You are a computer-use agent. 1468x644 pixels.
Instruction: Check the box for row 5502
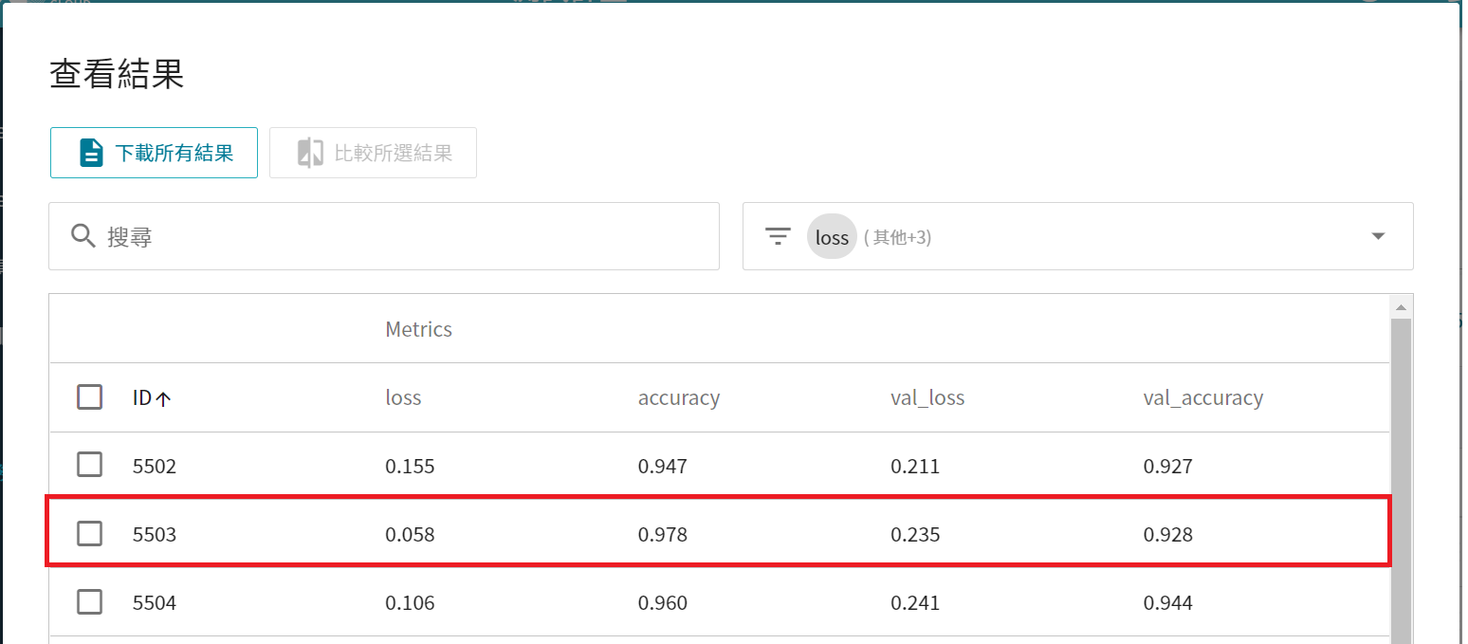pos(89,466)
